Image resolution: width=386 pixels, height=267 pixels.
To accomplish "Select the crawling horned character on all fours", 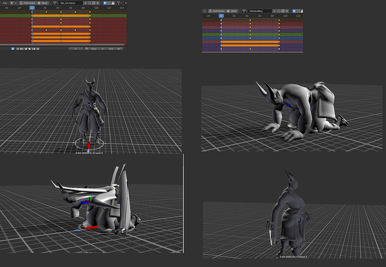I will [301, 111].
